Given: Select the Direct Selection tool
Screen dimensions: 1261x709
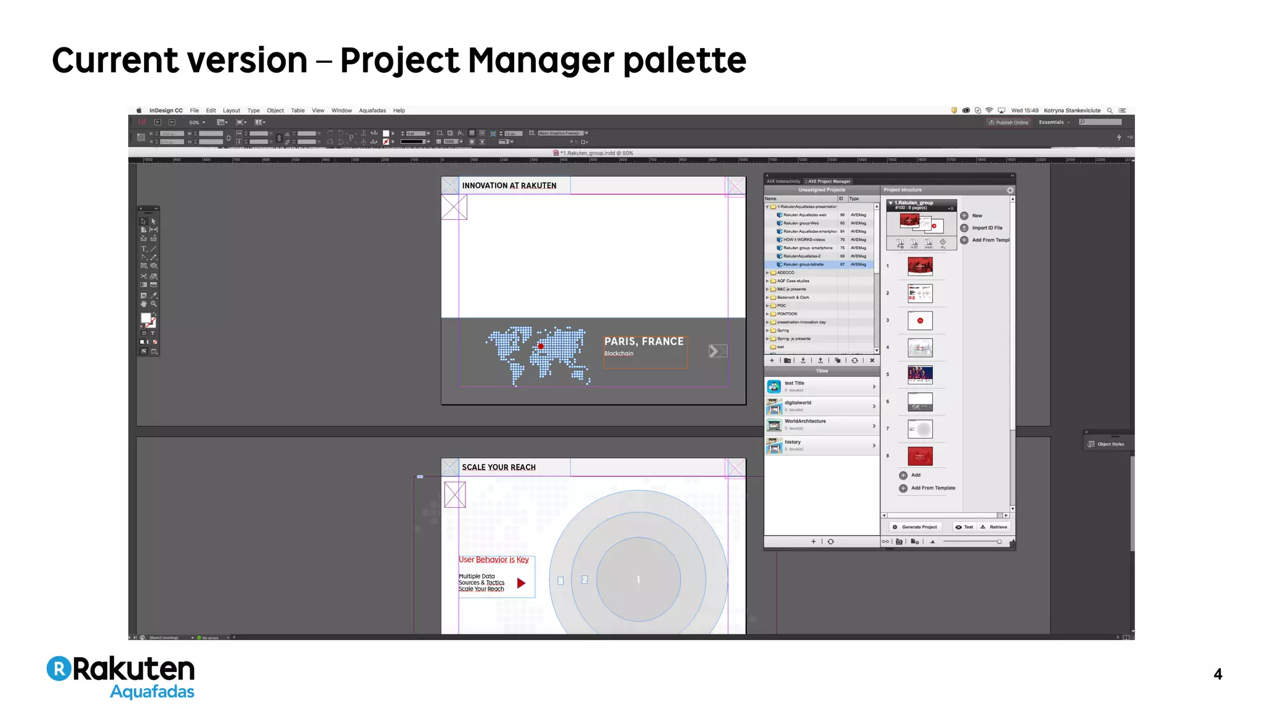Looking at the screenshot, I should [154, 221].
